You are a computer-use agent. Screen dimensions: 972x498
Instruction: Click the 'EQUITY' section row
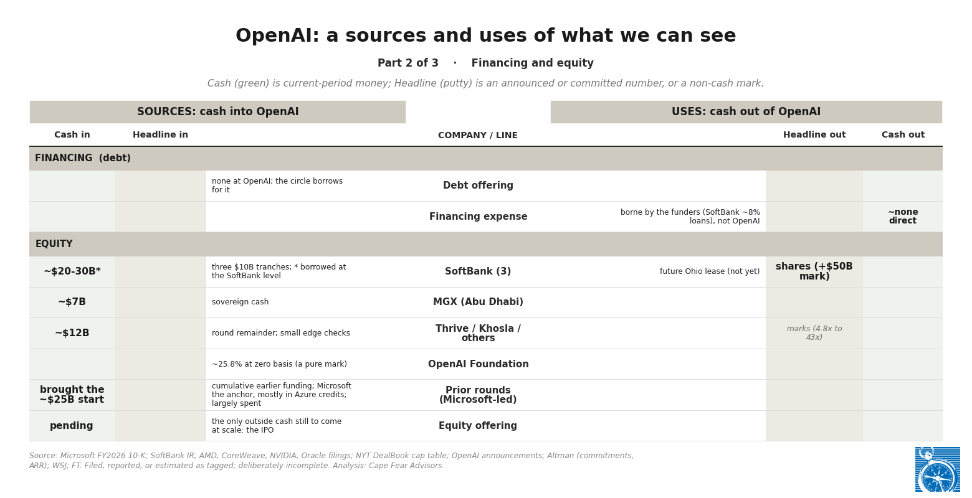tap(486, 245)
